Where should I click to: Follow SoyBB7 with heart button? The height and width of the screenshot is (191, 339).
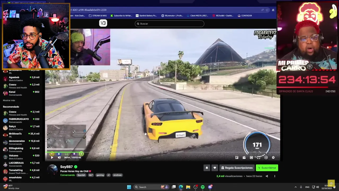tap(215, 168)
